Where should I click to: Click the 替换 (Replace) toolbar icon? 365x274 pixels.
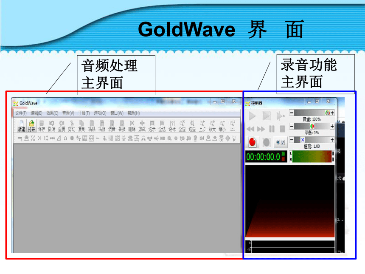click(122, 126)
